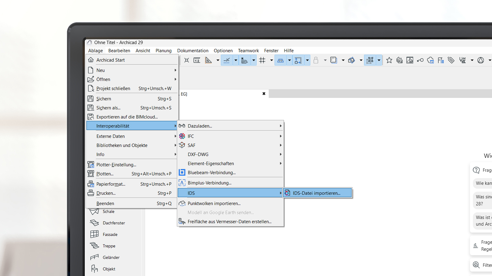This screenshot has width=492, height=276.
Task: Select the Dachfenster tool icon
Action: pos(94,223)
